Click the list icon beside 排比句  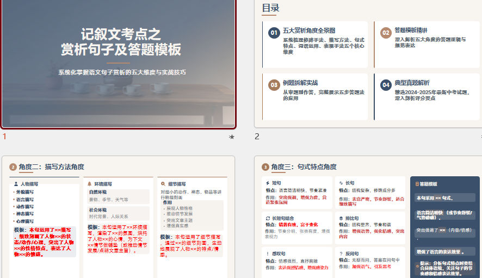click(341, 218)
